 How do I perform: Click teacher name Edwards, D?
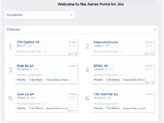[x=100, y=69]
